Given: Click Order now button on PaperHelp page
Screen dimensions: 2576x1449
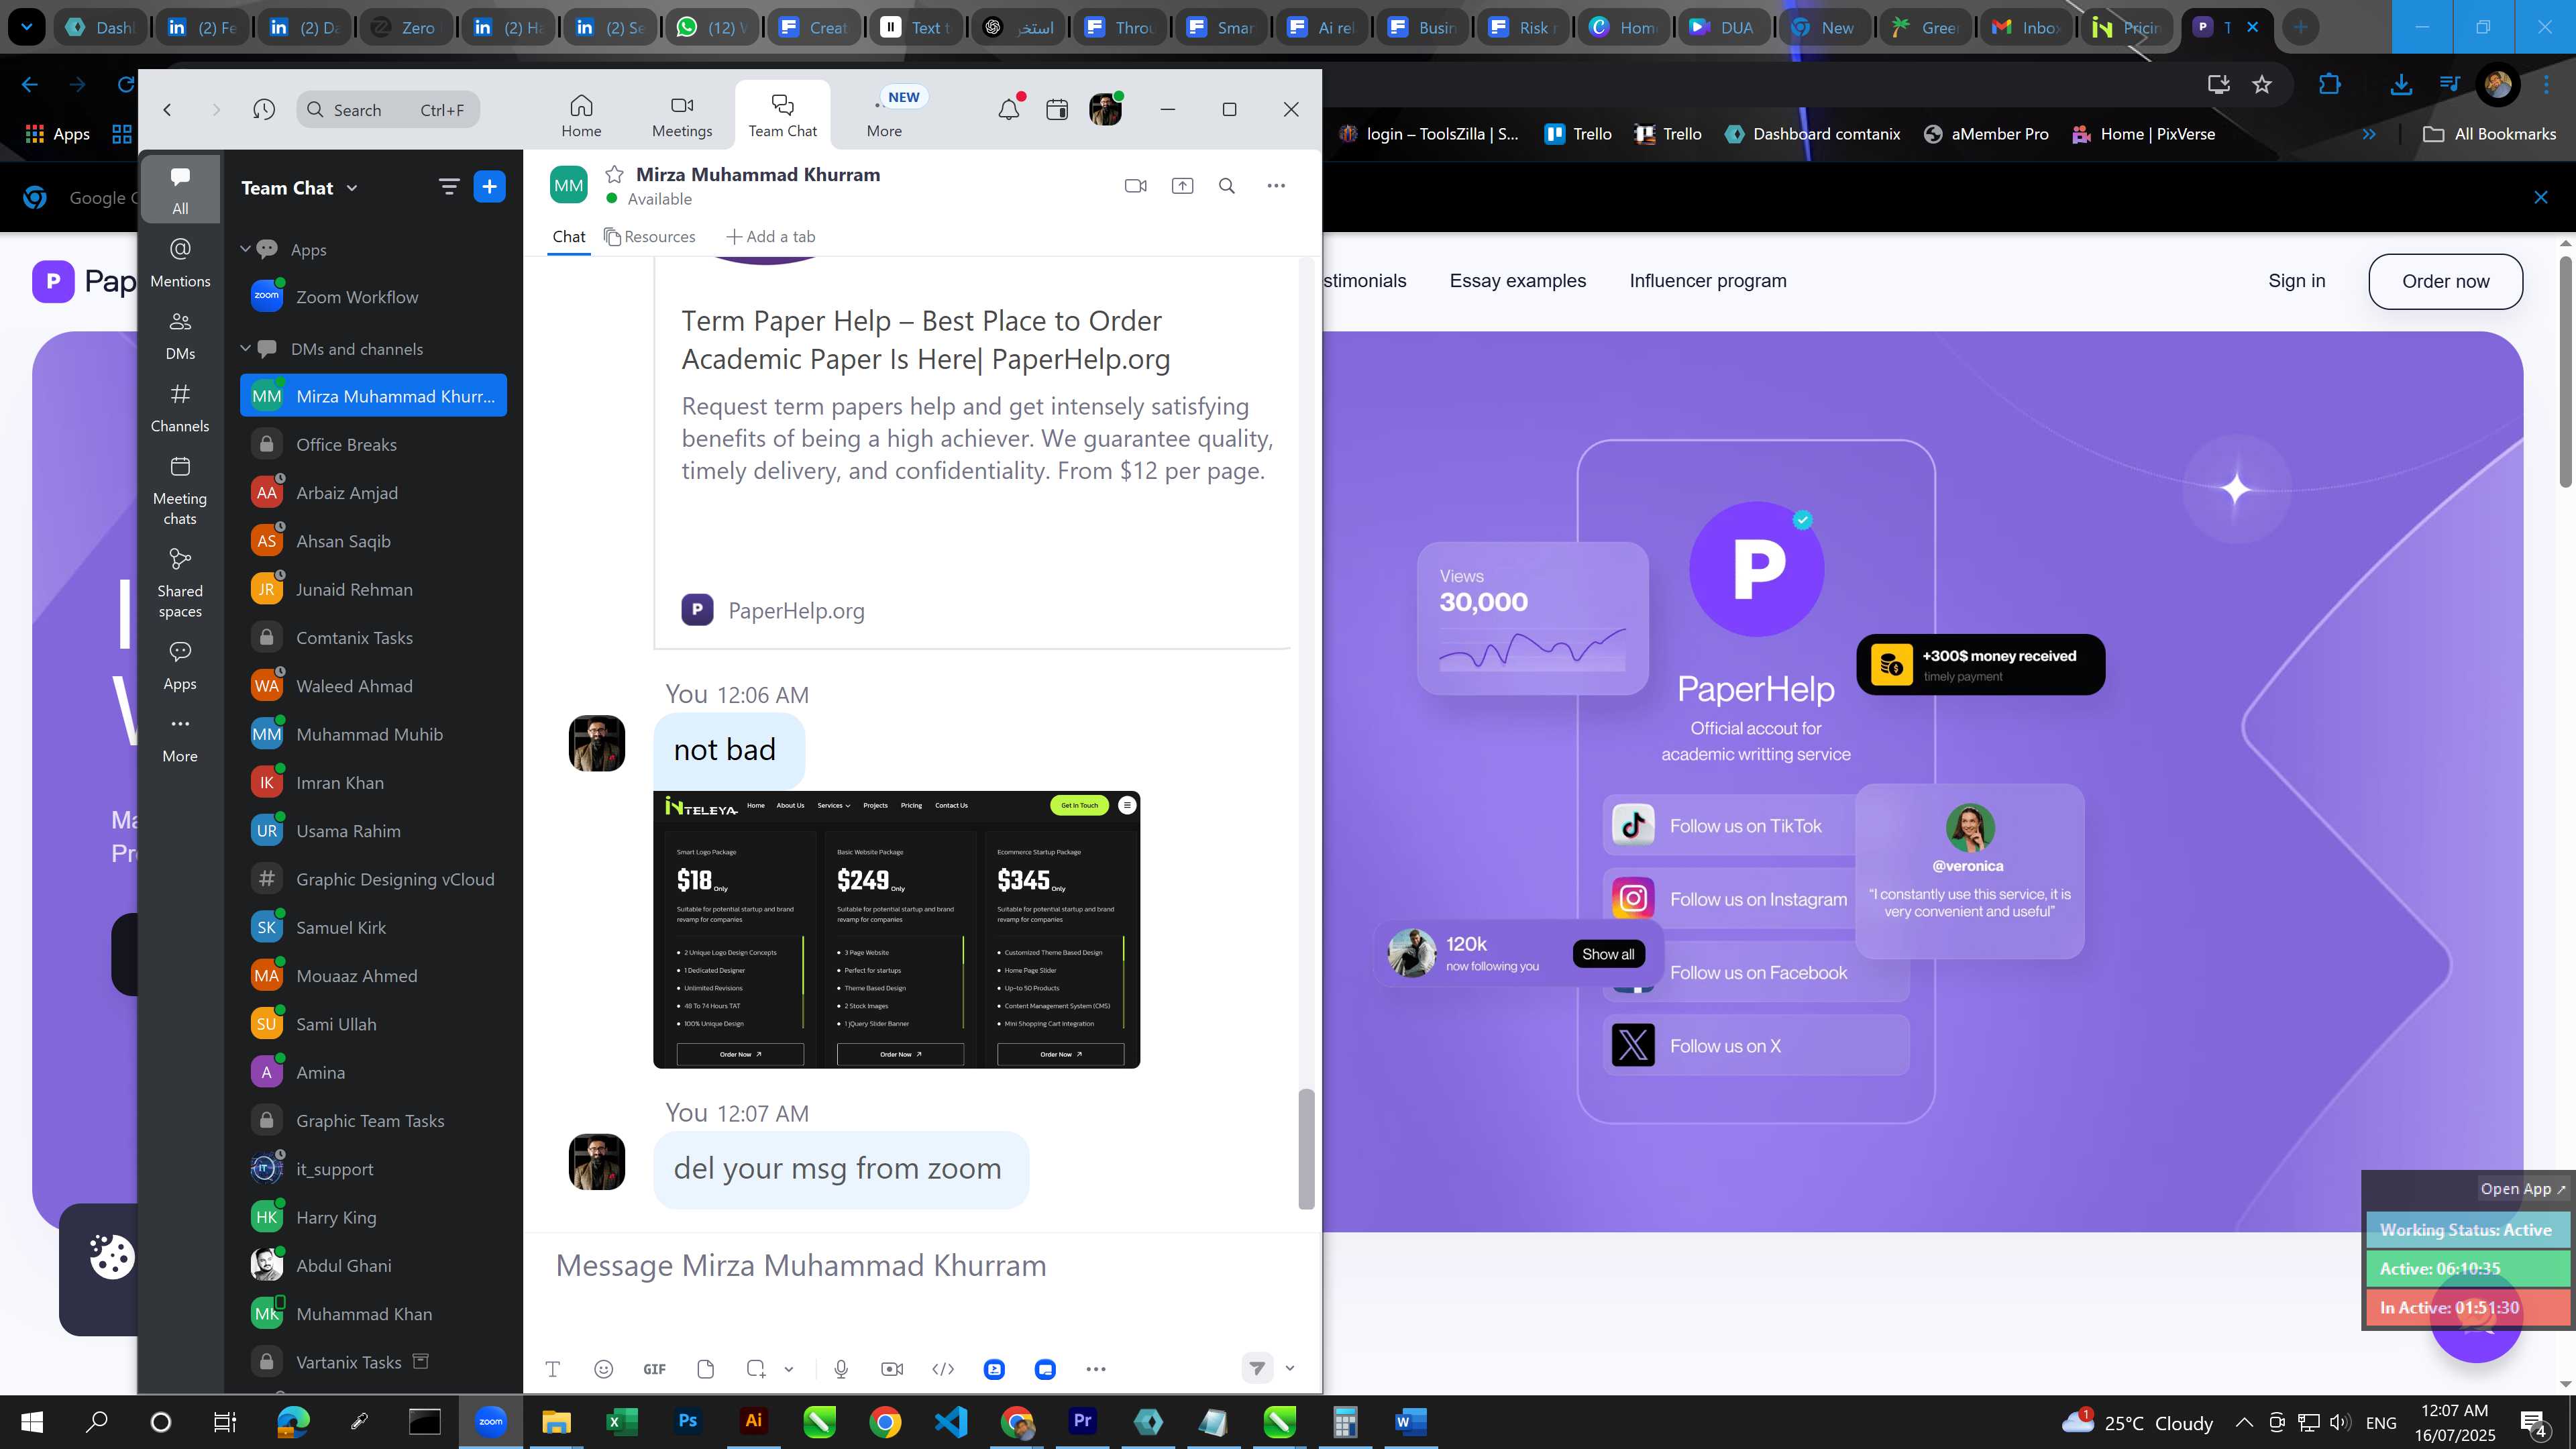Looking at the screenshot, I should 2445,281.
